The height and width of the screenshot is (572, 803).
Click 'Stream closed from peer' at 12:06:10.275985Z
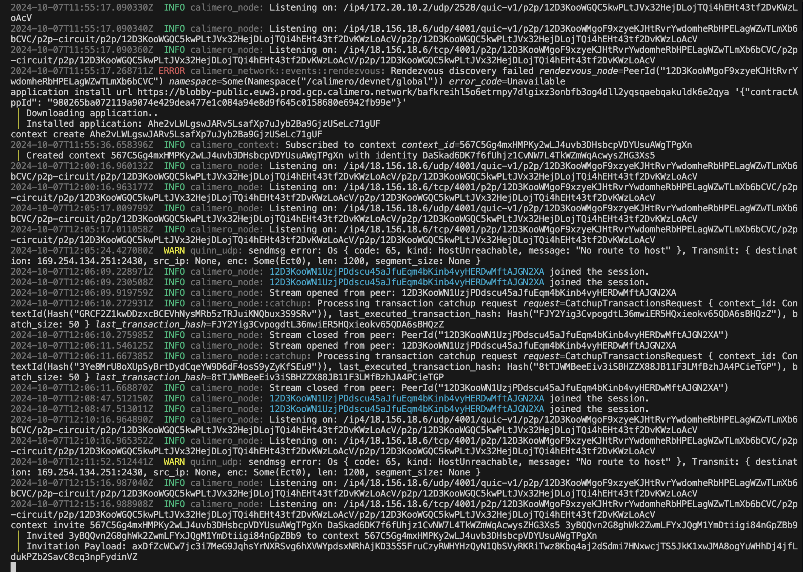click(x=333, y=335)
